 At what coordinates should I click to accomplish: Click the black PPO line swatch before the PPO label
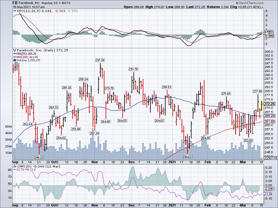point(15,11)
